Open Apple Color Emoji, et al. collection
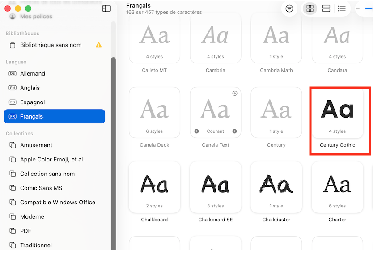The width and height of the screenshot is (382, 254). tap(55, 160)
